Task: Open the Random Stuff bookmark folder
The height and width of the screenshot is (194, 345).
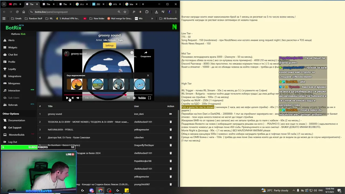Action: [33, 19]
